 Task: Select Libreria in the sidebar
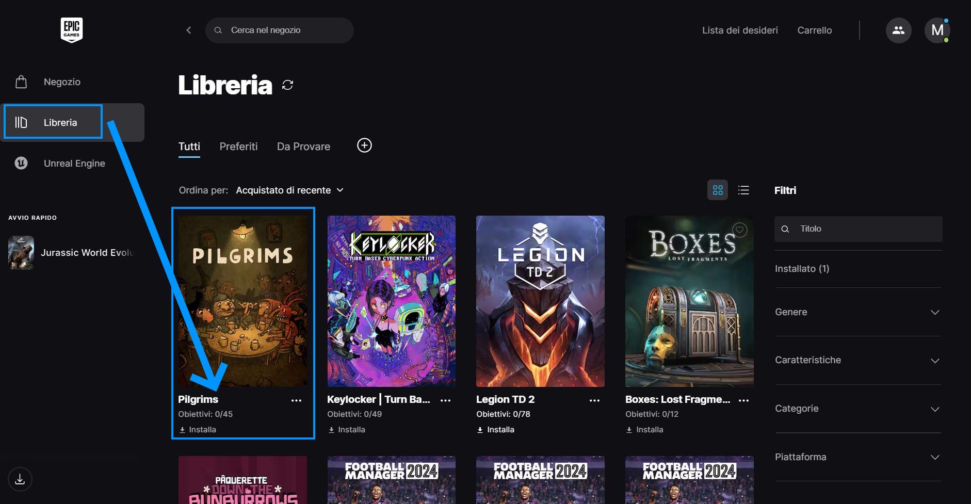tap(72, 122)
